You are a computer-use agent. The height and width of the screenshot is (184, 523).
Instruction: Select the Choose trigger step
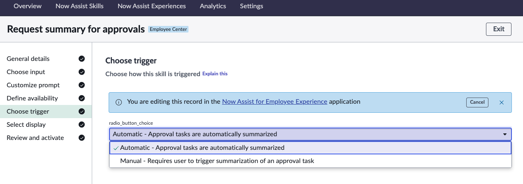46,112
